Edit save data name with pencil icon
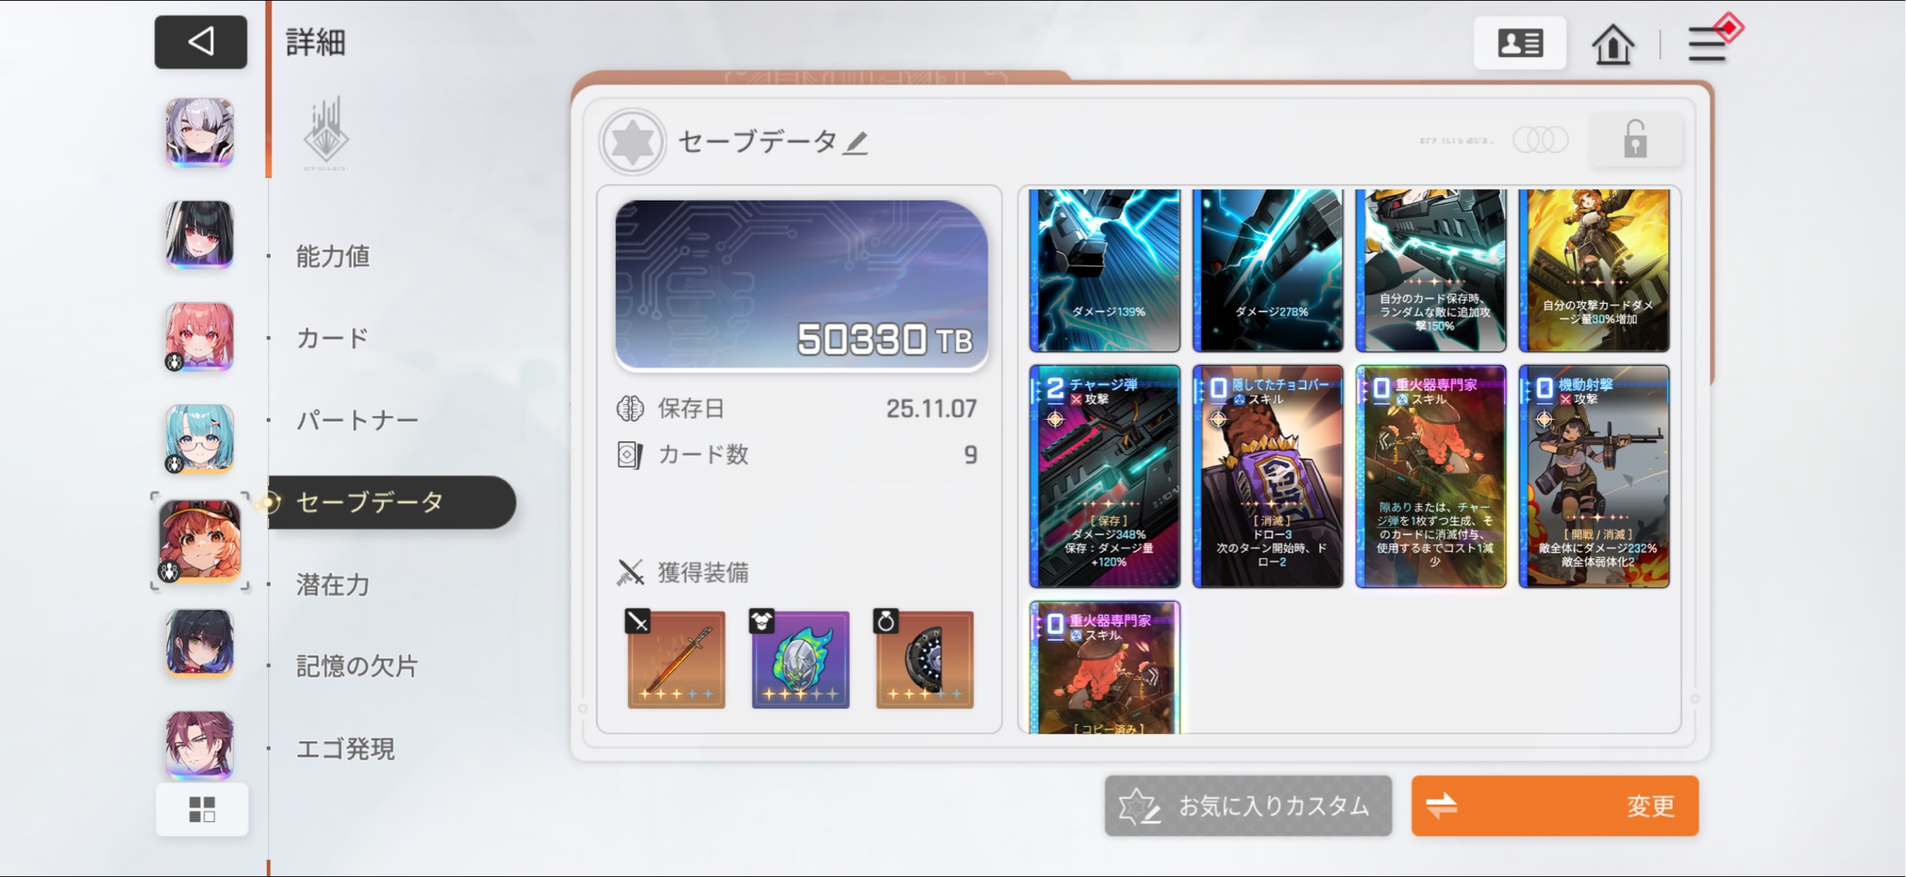This screenshot has height=877, width=1906. point(856,143)
